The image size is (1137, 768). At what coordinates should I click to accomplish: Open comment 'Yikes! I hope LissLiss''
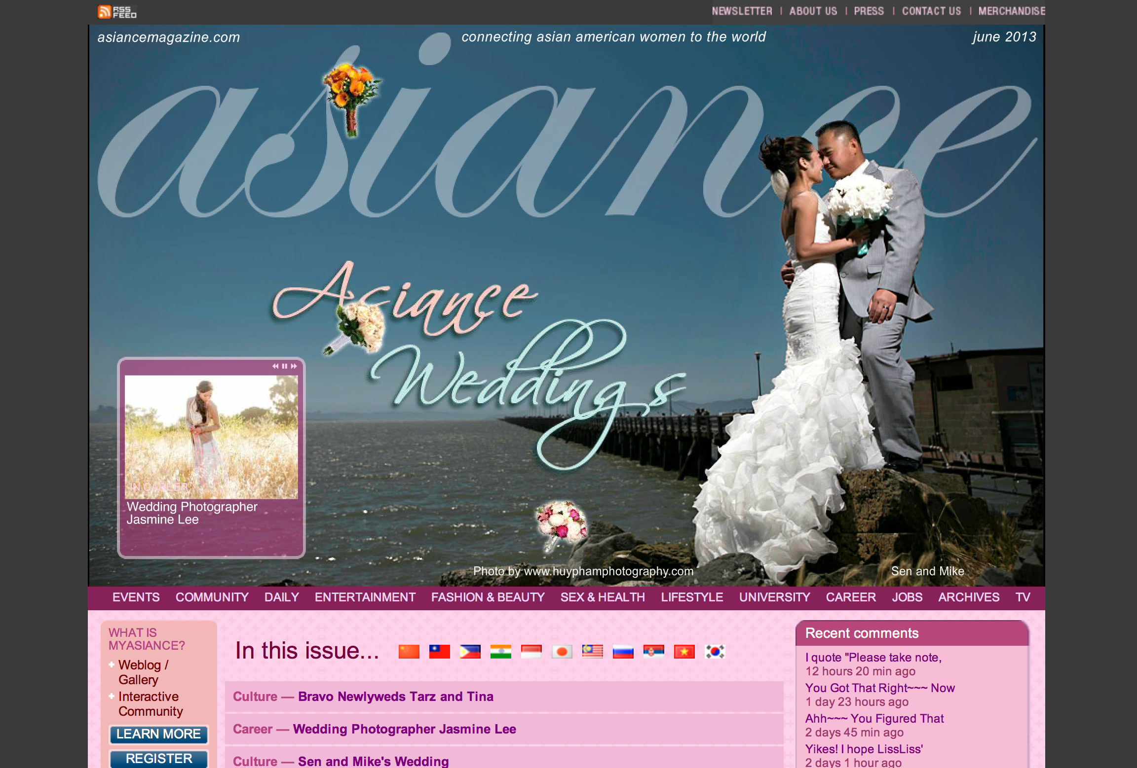864,749
